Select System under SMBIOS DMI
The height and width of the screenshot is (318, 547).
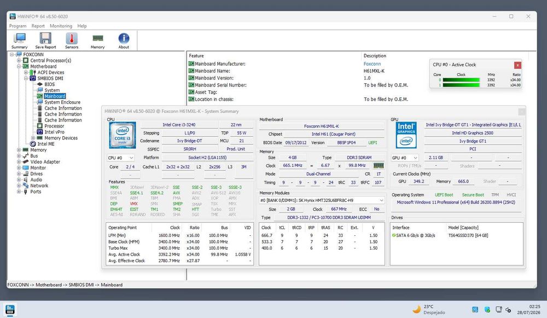pos(52,90)
